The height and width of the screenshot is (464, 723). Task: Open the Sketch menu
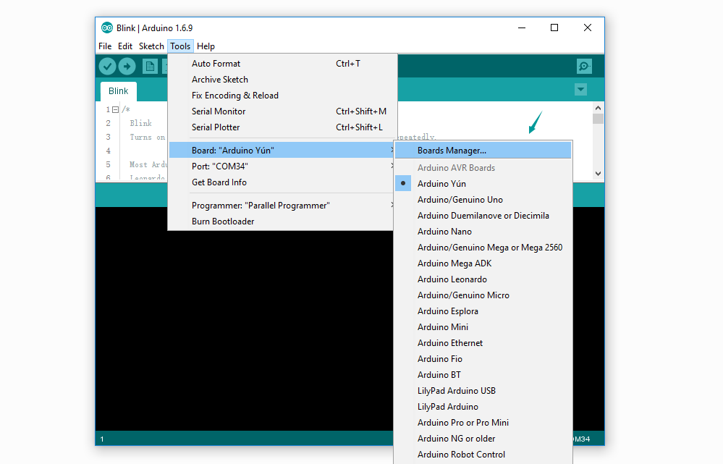(151, 46)
